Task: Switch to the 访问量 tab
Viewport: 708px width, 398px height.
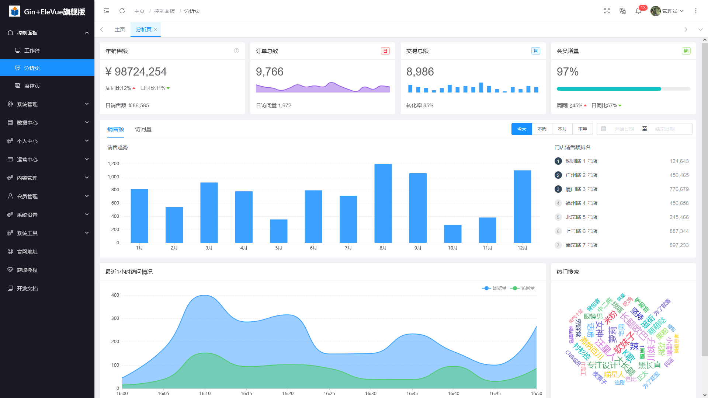Action: [143, 129]
